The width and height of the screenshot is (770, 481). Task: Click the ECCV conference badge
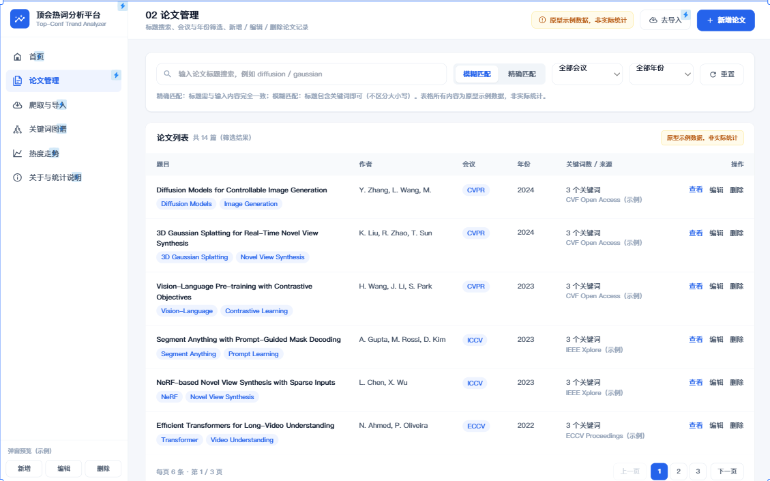pyautogui.click(x=476, y=426)
